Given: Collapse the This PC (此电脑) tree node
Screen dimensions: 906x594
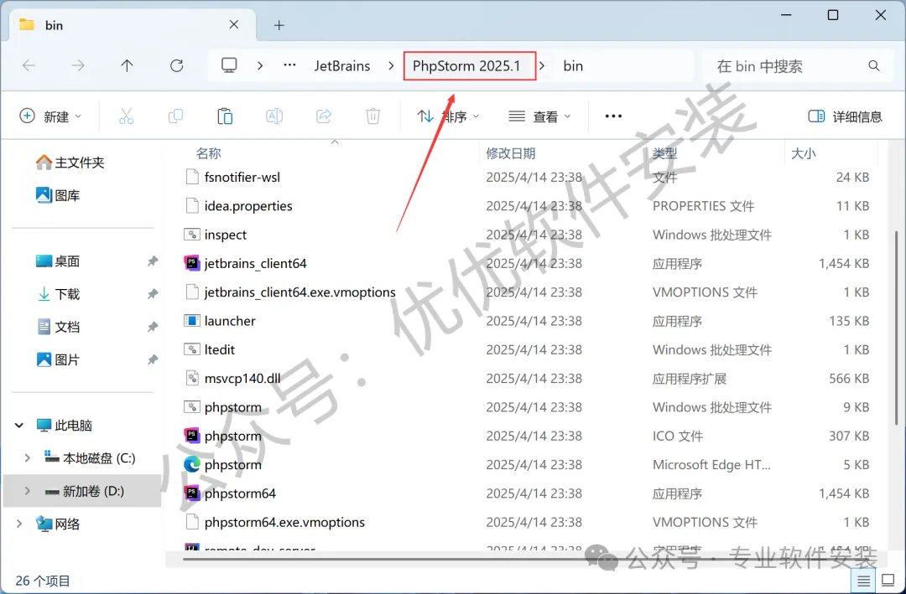Looking at the screenshot, I should [x=19, y=426].
